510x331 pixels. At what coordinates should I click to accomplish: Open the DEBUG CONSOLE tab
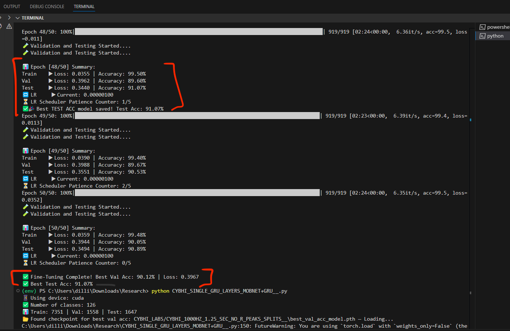(47, 6)
